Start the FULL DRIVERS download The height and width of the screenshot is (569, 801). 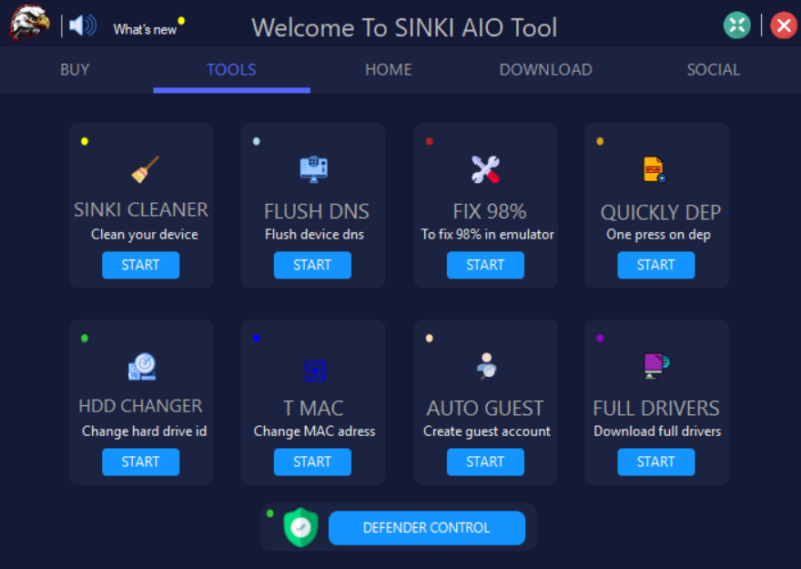click(x=656, y=462)
